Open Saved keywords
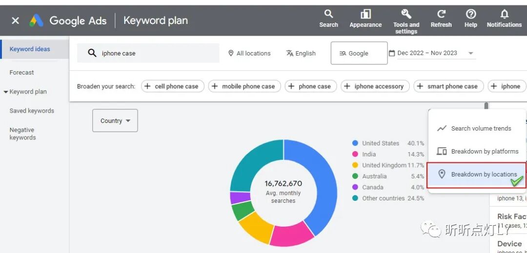 pos(32,111)
